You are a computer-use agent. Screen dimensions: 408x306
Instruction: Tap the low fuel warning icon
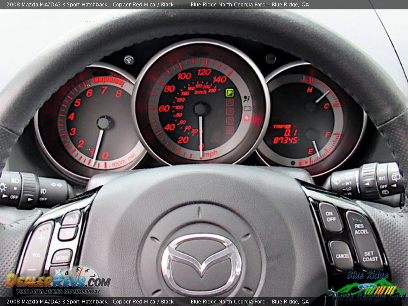coord(247,118)
